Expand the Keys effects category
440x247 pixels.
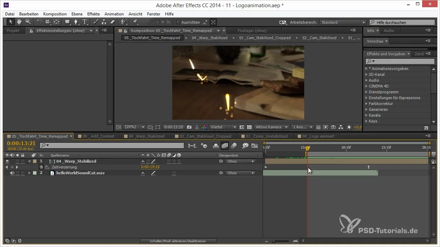coord(366,121)
